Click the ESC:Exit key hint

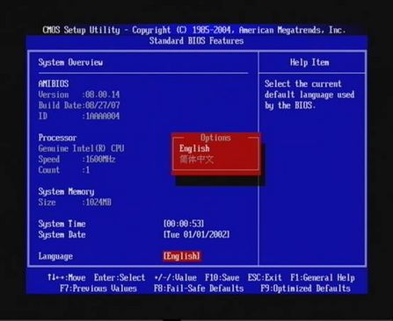pos(265,278)
